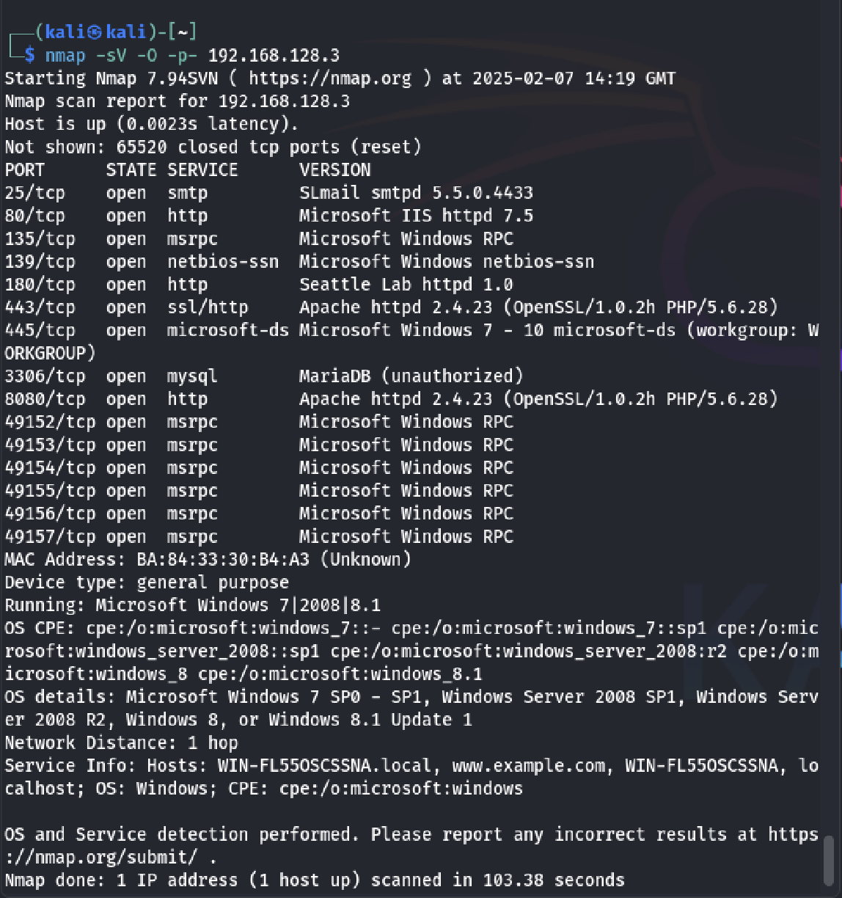This screenshot has width=842, height=898.
Task: Click the SLmail smtpd 5.5.0.4433 version text
Action: [416, 193]
